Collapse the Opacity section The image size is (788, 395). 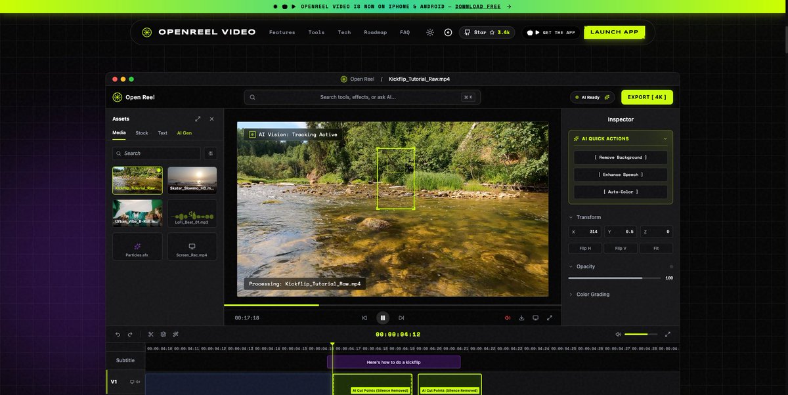point(571,266)
